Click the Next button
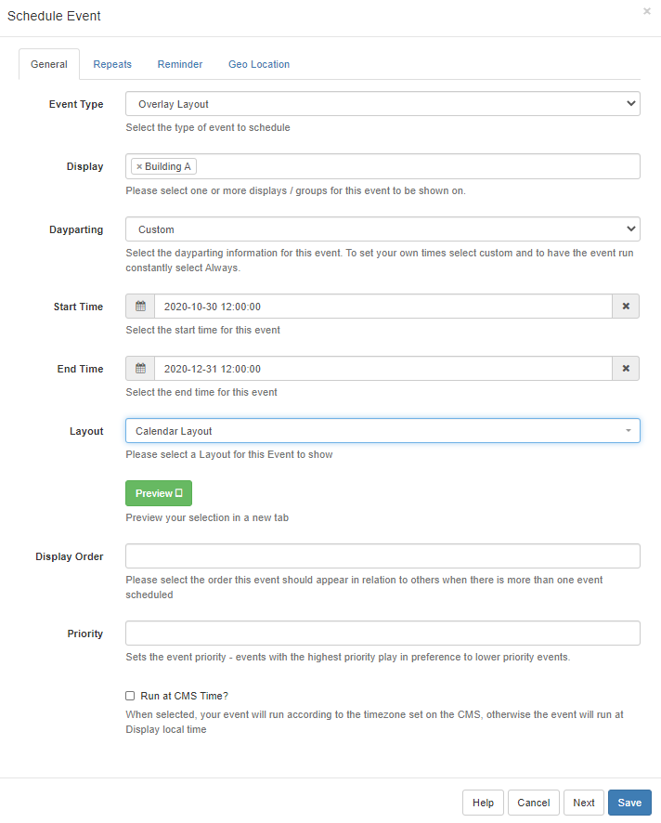 tap(583, 803)
